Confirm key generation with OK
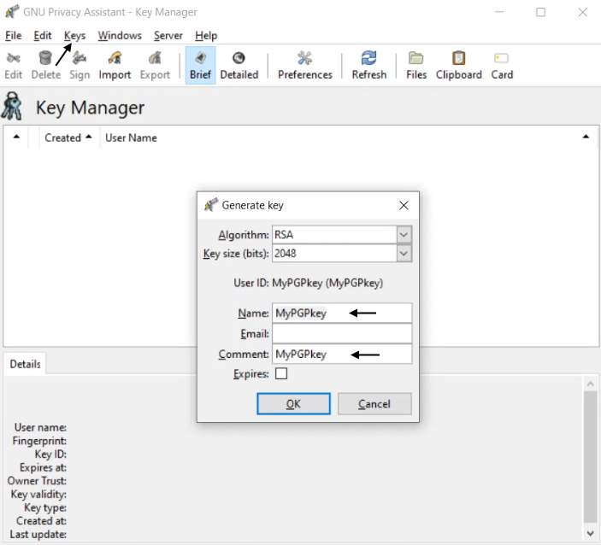601x545 pixels. 293,404
